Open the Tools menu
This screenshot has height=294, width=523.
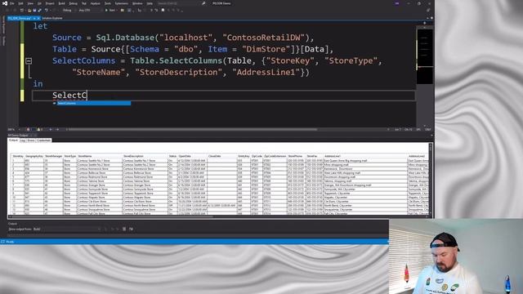[107, 3]
